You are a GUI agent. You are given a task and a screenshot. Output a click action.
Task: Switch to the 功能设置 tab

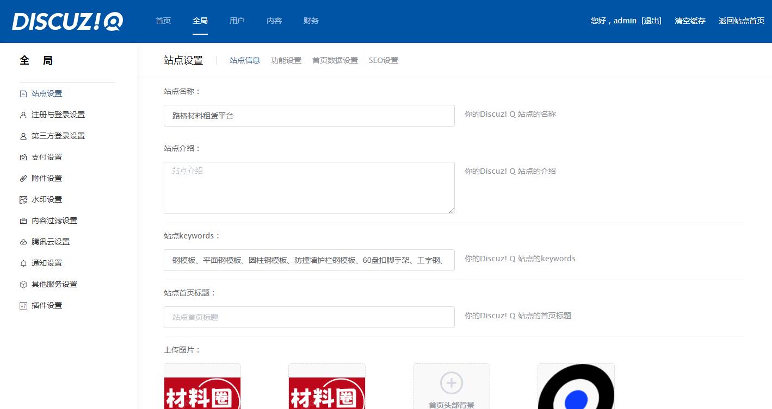pyautogui.click(x=286, y=61)
